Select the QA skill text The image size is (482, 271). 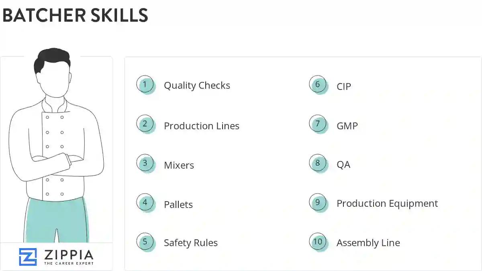click(x=343, y=165)
